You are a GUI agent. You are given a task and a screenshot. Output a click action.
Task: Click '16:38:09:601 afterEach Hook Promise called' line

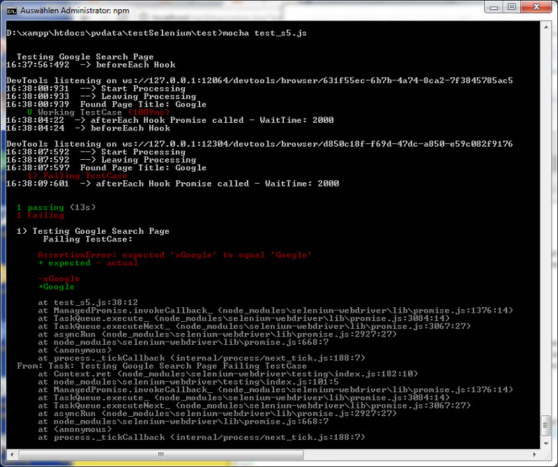tap(172, 184)
